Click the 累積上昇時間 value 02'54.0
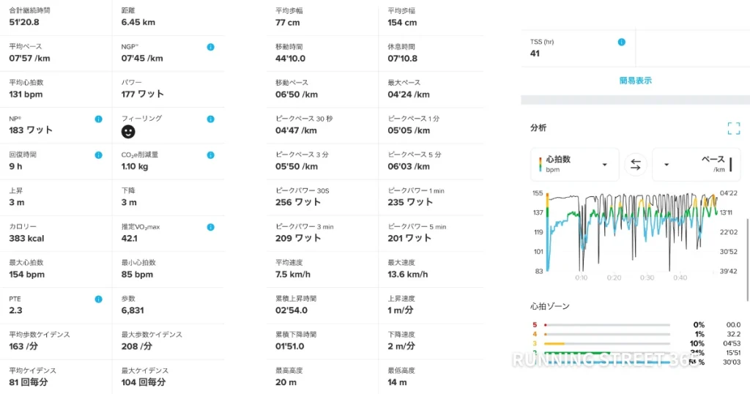This screenshot has width=750, height=394. (x=292, y=311)
